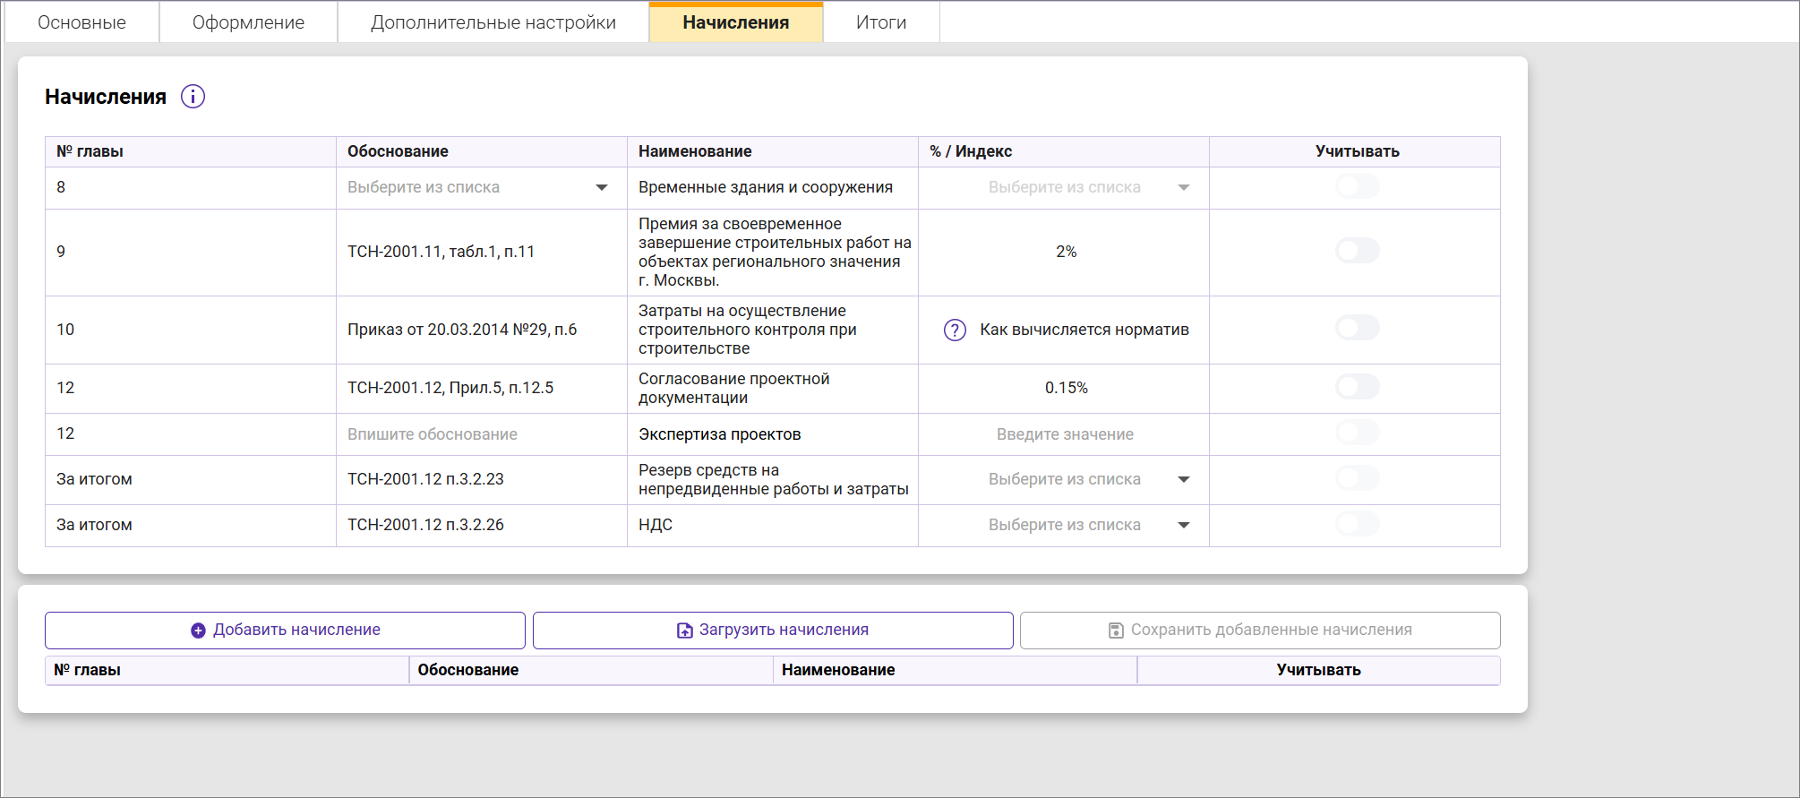Click Введите значение field for Экспертиза проектов
This screenshot has height=798, width=1800.
pos(1064,434)
